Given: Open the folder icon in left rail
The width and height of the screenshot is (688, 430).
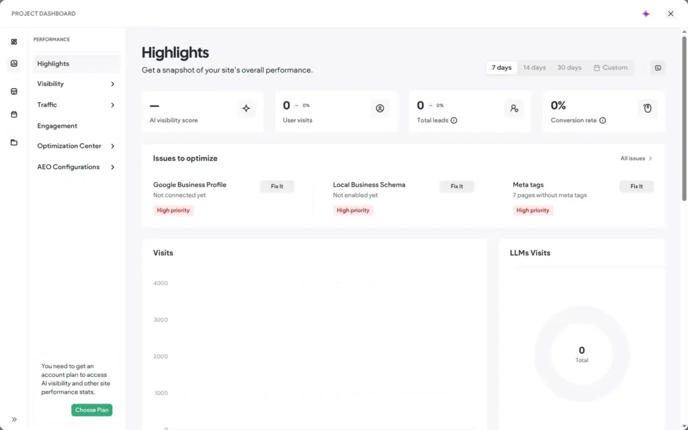Looking at the screenshot, I should pyautogui.click(x=14, y=142).
